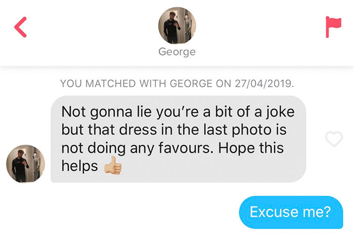Click the thumbs-up emoji in the message
354x235 pixels.
113,167
